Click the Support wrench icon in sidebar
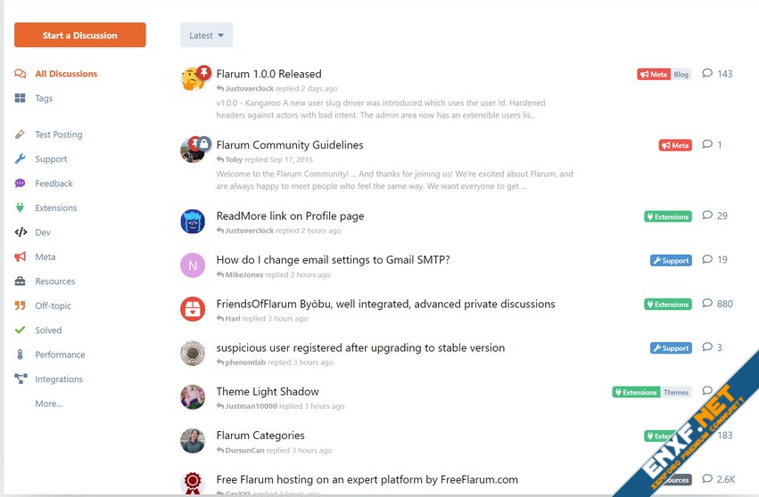This screenshot has height=497, width=759. [20, 159]
